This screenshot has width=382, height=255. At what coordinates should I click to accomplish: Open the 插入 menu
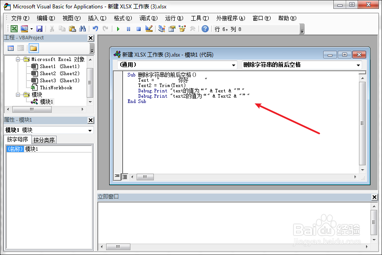pyautogui.click(x=97, y=18)
